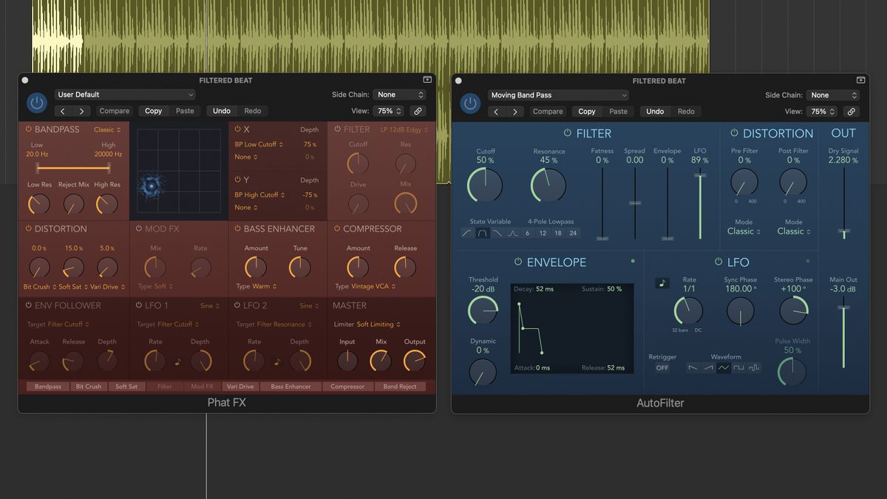Click the link icon beside AutoFilter's View control
This screenshot has height=499, width=887.
(x=852, y=112)
